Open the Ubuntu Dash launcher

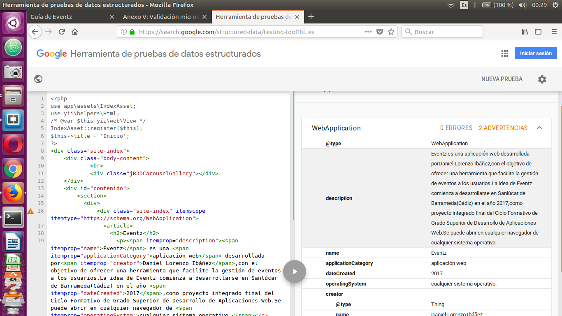point(13,22)
